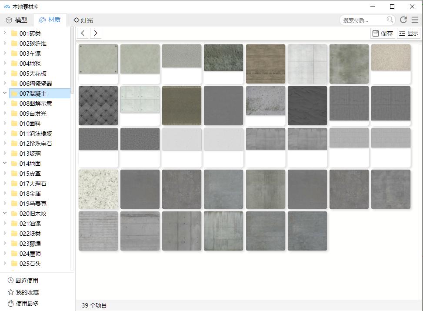The height and width of the screenshot is (311, 423).
Task: Save materials using the 保存 button
Action: click(x=382, y=33)
